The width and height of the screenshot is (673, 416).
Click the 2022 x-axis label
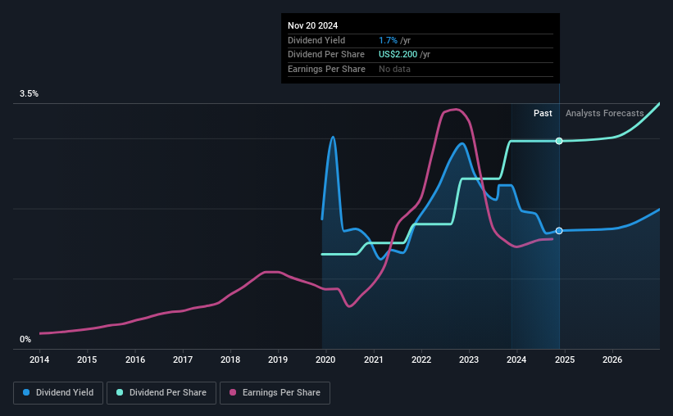tap(421, 359)
